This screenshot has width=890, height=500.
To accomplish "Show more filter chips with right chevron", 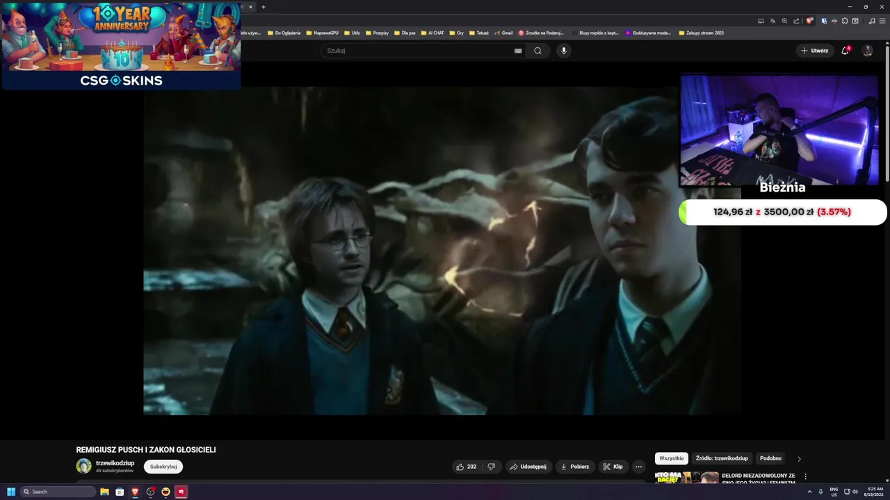I will pyautogui.click(x=799, y=458).
